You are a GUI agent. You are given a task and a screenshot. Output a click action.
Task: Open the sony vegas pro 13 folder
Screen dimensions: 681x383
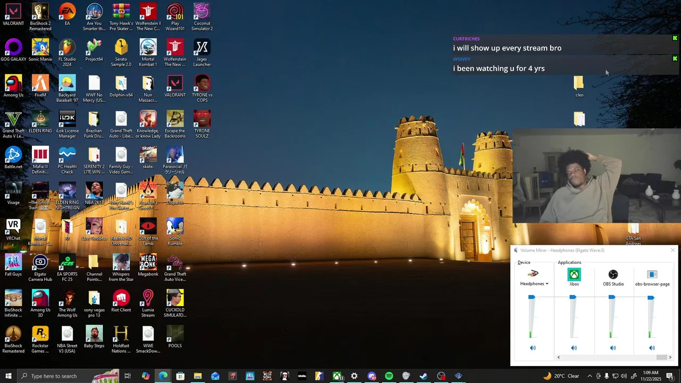click(x=94, y=303)
